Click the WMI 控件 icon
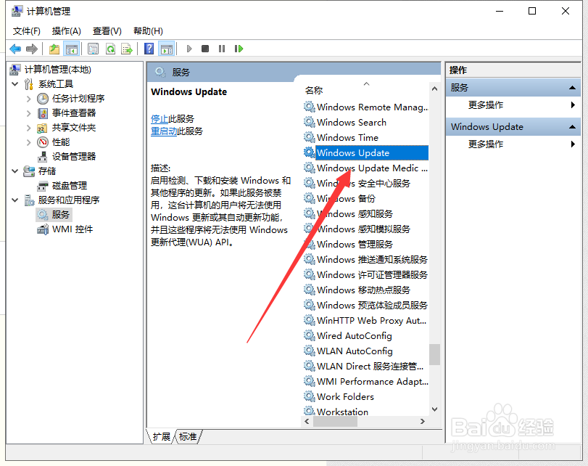588x466 pixels. (43, 229)
